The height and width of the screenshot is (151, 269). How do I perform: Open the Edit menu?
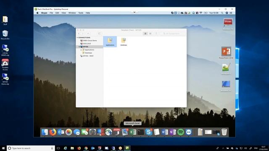pos(57,13)
